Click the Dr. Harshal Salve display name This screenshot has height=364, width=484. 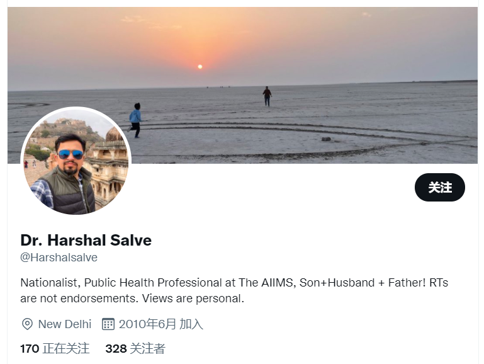pos(86,240)
